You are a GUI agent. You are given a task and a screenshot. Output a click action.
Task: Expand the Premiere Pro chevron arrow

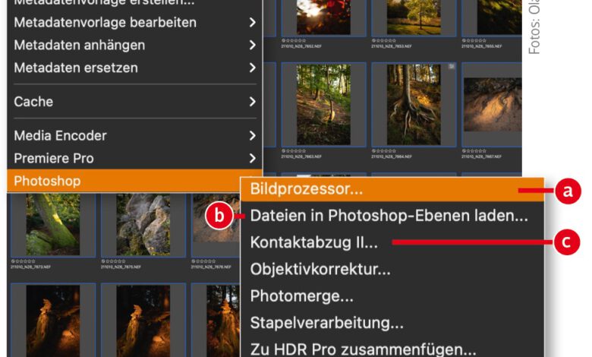[x=252, y=158]
